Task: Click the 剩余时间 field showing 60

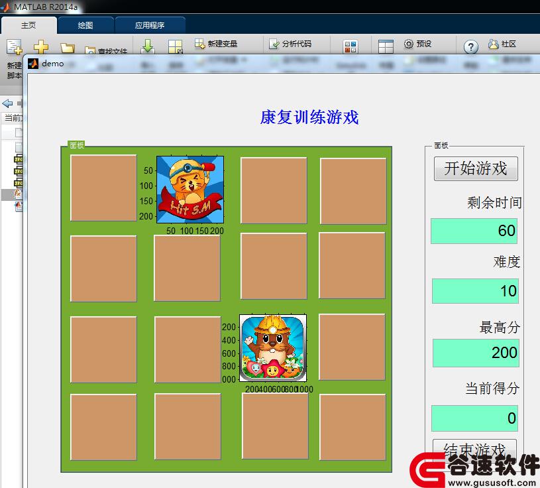Action: tap(474, 231)
